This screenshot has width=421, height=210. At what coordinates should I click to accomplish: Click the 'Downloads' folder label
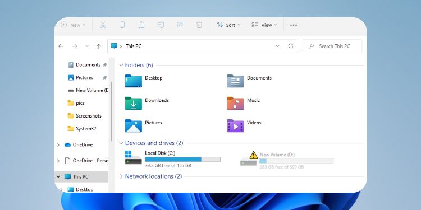tap(157, 100)
